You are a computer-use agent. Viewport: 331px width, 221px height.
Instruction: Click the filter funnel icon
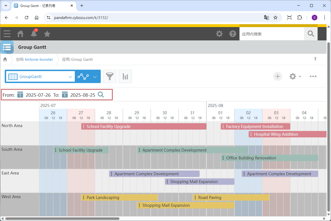pos(110,76)
